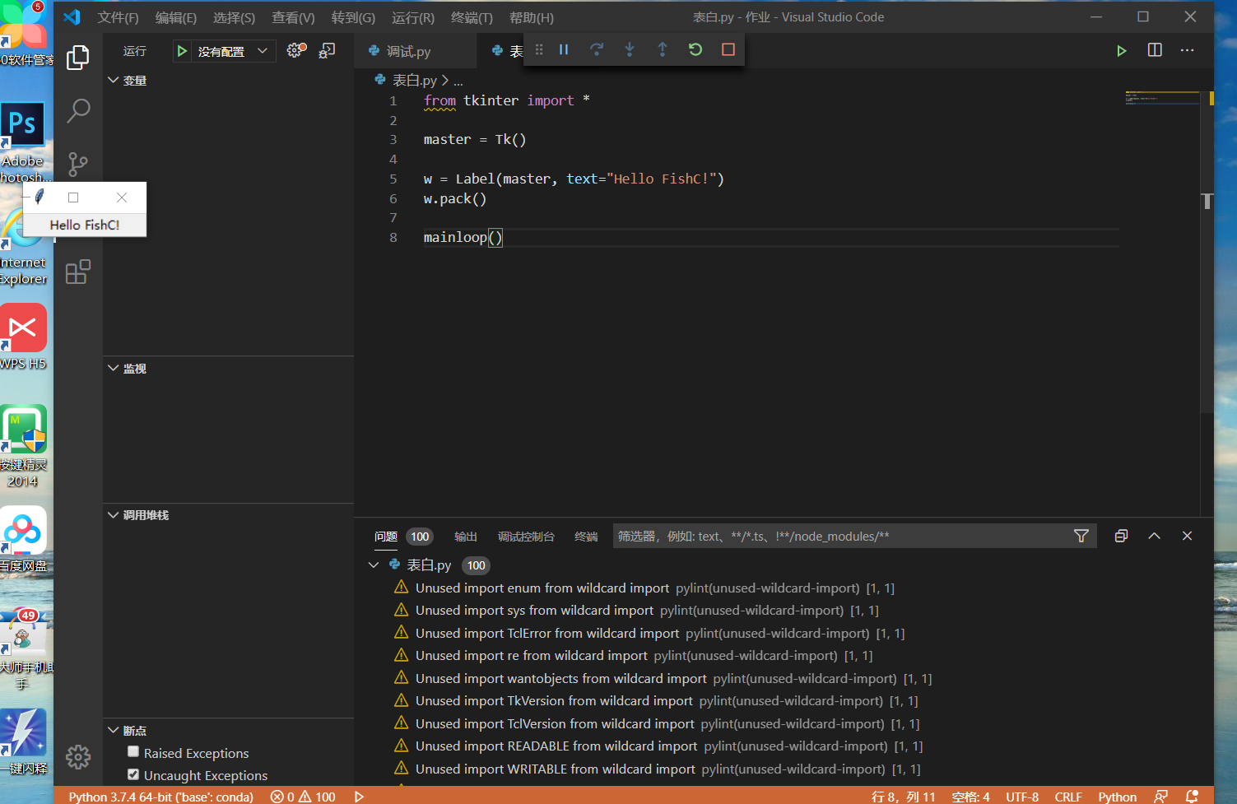Viewport: 1237px width, 804px height.
Task: Click the debug play icon in status bar
Action: click(359, 797)
